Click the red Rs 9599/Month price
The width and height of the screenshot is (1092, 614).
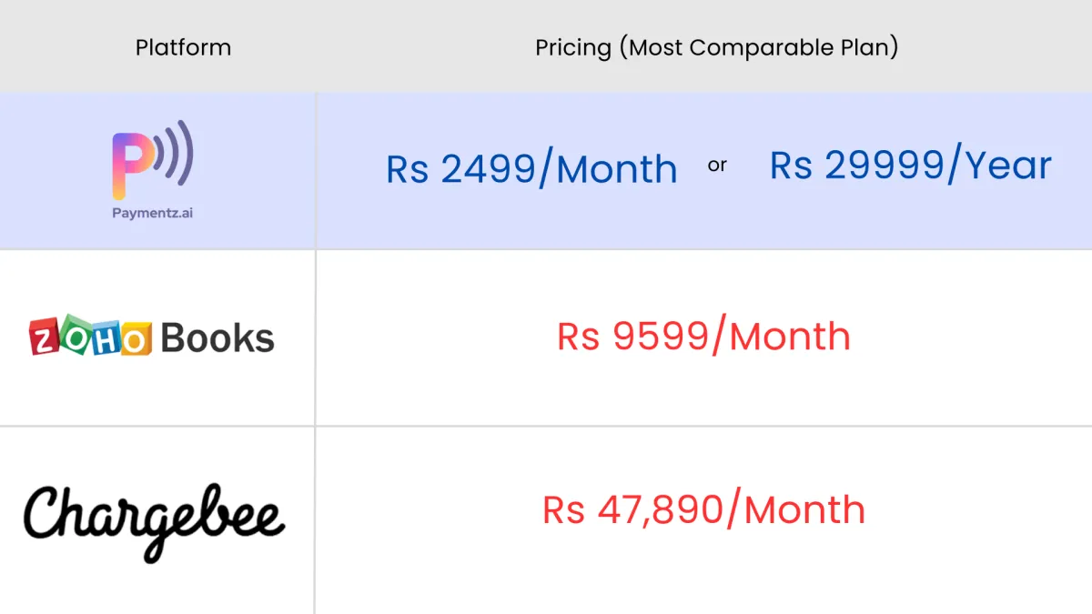[703, 337]
